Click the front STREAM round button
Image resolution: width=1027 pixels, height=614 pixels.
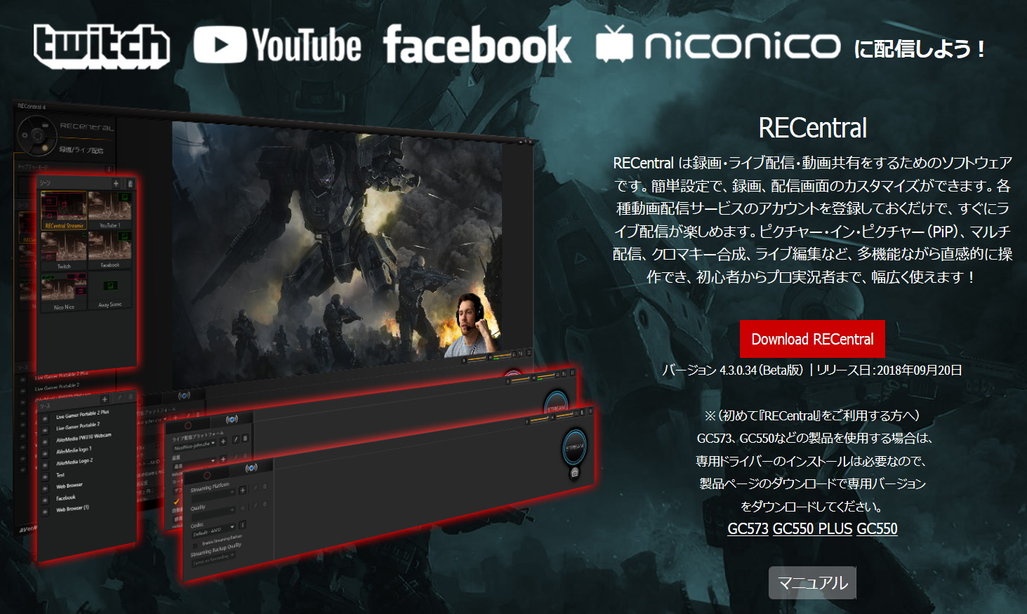[574, 448]
